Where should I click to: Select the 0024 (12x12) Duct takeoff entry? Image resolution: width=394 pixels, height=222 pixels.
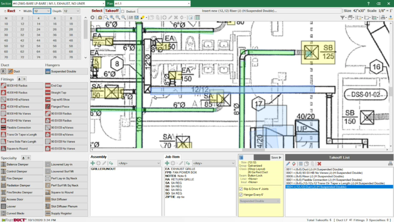tap(339, 187)
